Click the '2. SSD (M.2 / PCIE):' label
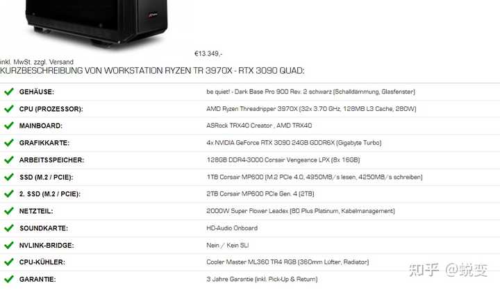 tap(50, 194)
